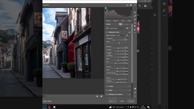
Task: Toggle the eye icon for Détail panel
Action: [129, 90]
